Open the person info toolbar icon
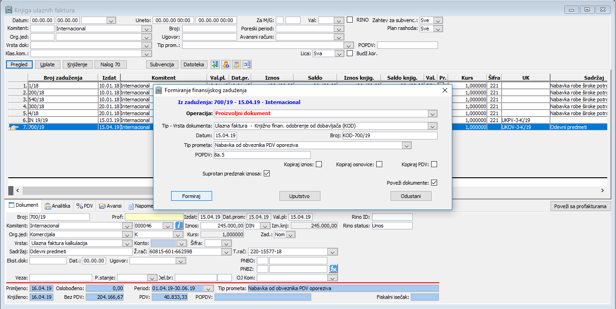This screenshot has width=616, height=309. (x=226, y=64)
